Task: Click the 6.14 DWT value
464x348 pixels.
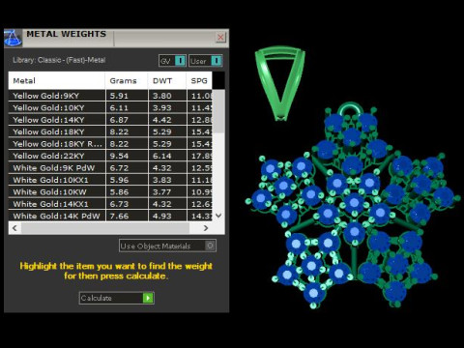Action: [x=161, y=156]
